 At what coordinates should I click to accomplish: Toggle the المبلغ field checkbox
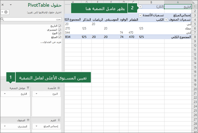tap(60, 37)
